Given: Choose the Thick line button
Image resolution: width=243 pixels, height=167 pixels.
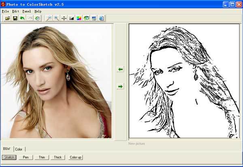Looking at the screenshot, I should pos(58,157).
